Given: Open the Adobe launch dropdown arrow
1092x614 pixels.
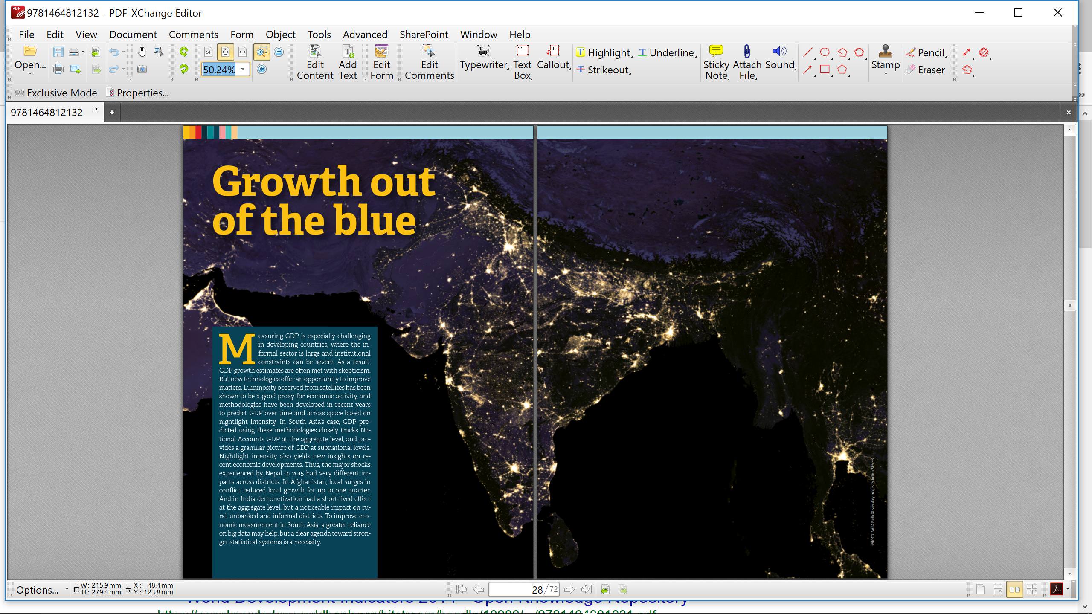Looking at the screenshot, I should 1068,589.
